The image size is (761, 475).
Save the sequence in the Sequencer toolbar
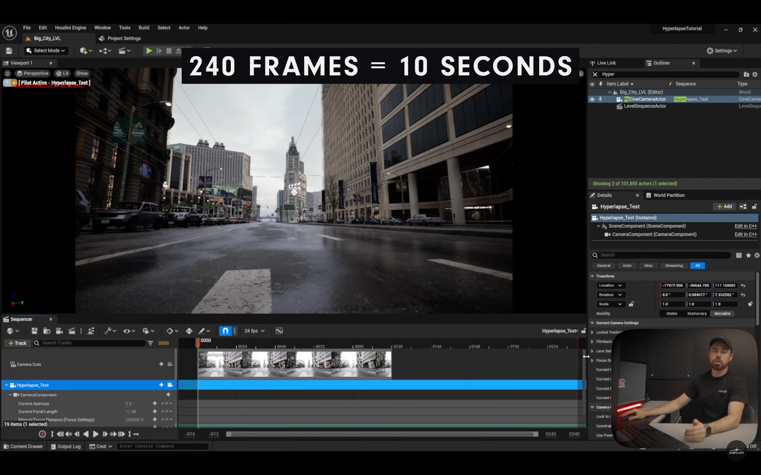point(34,331)
